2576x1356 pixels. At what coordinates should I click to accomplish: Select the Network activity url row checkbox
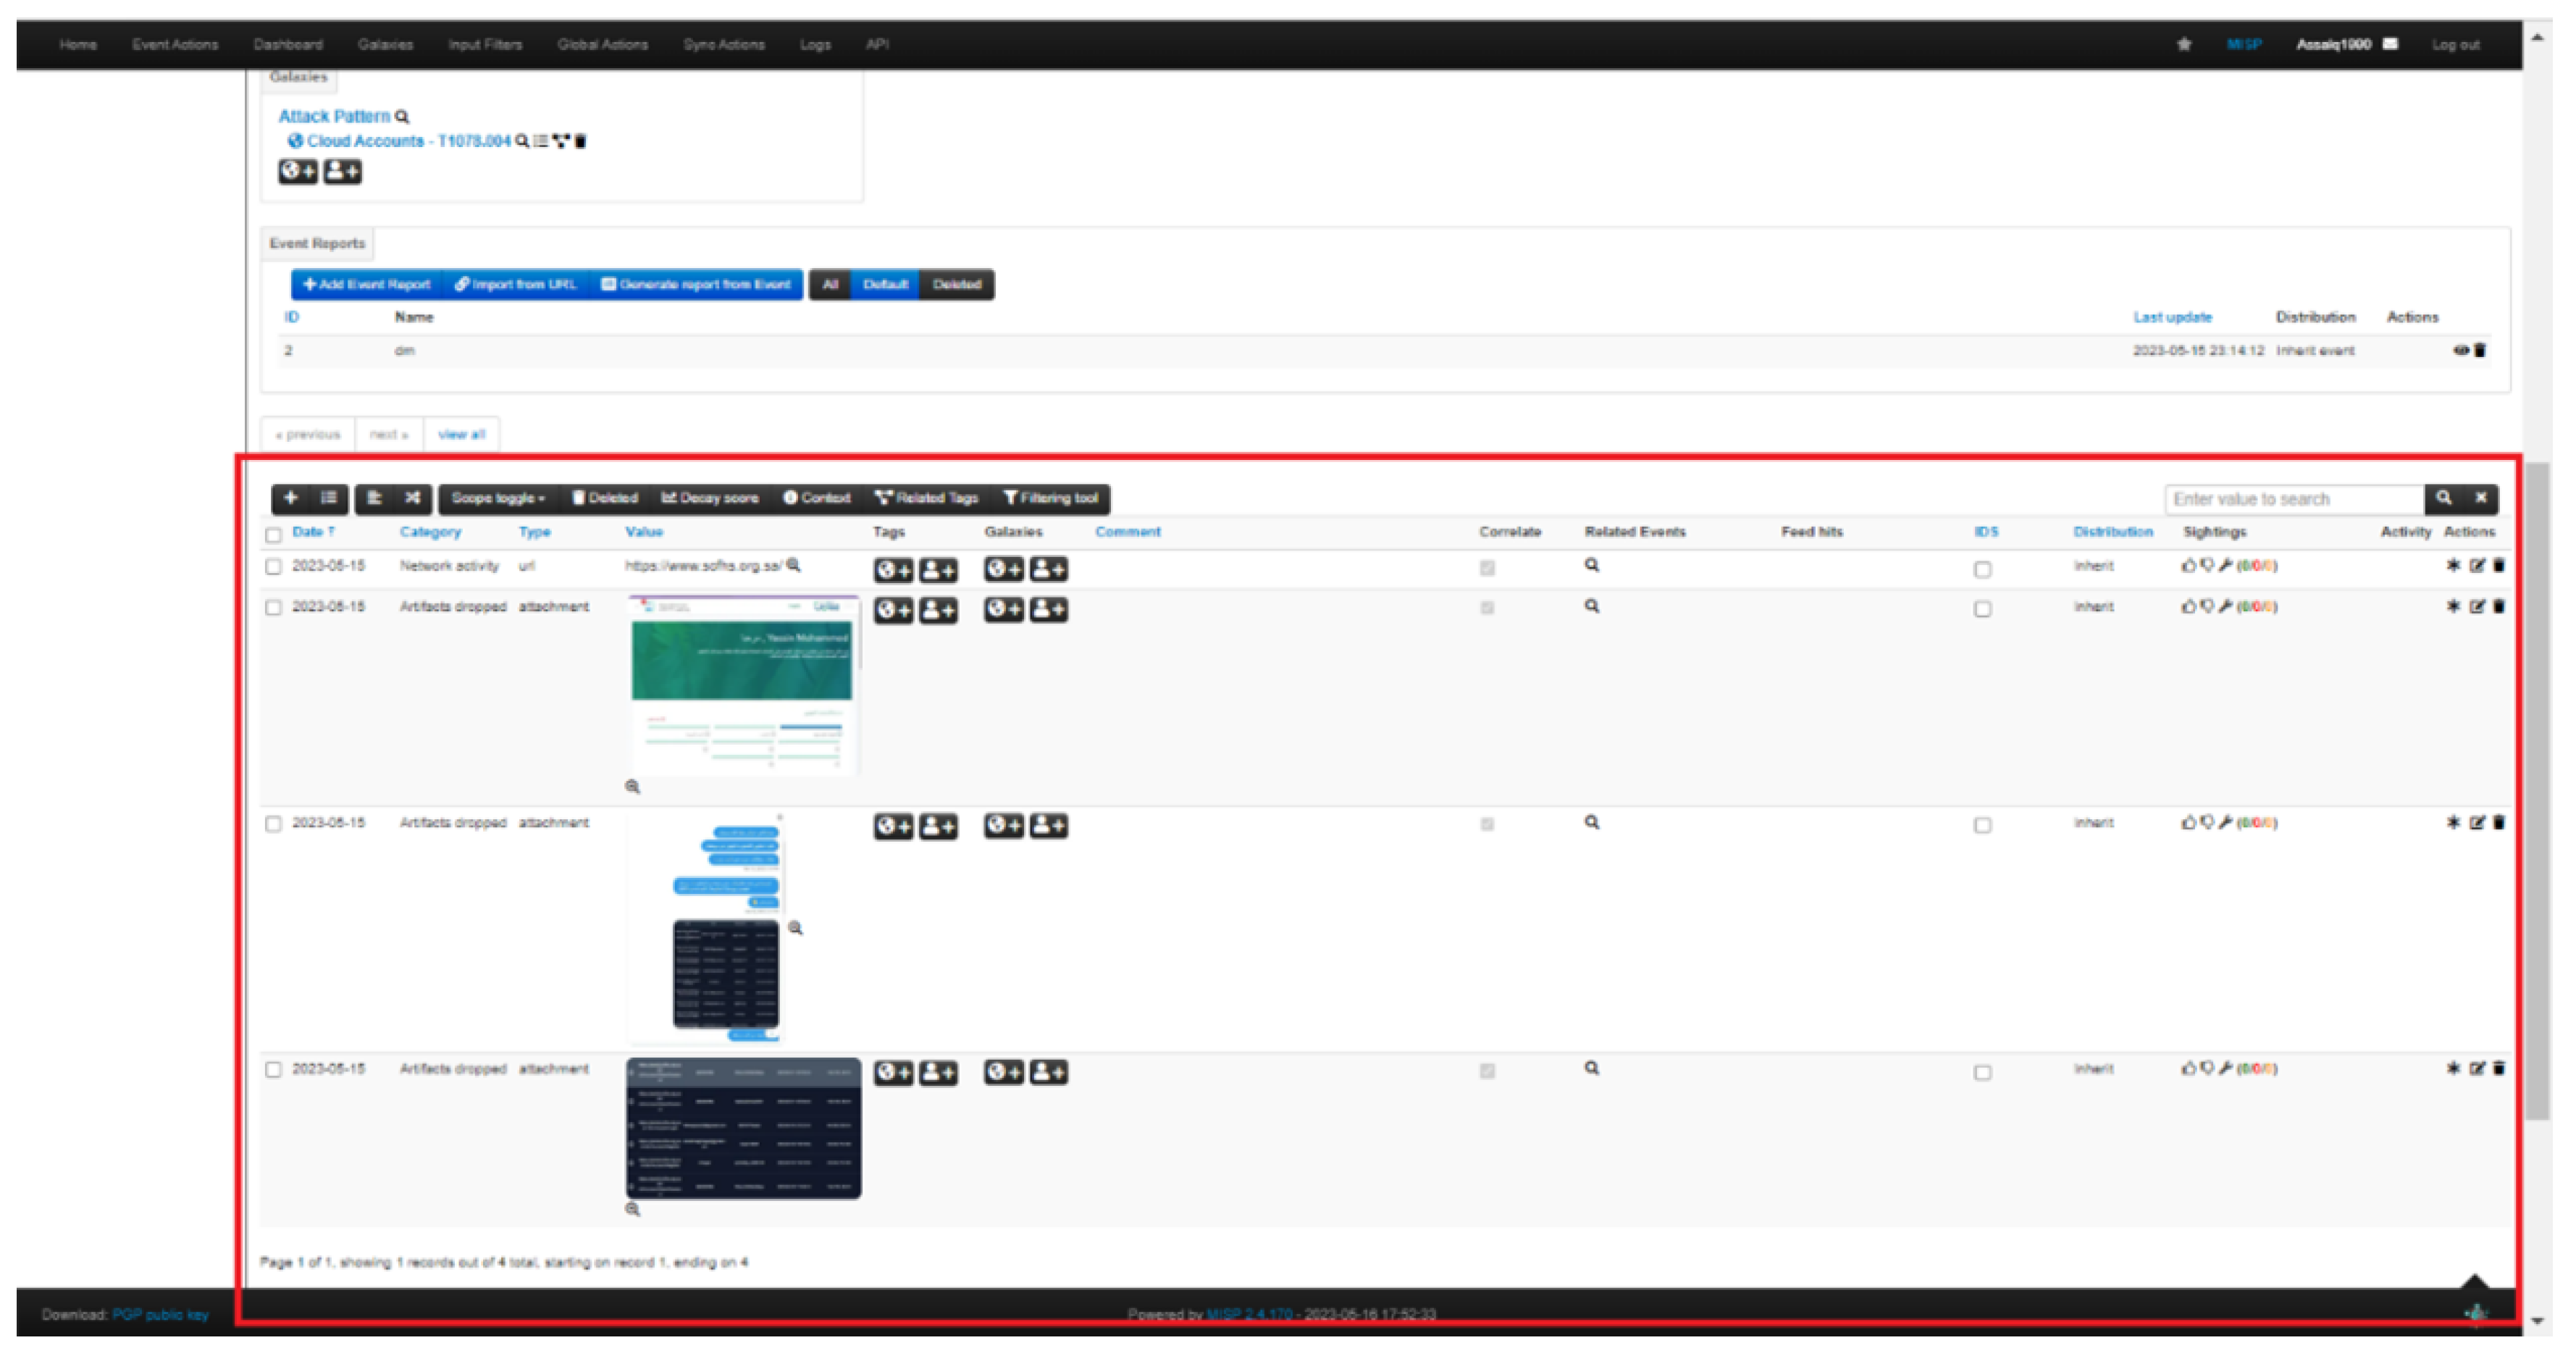tap(273, 567)
